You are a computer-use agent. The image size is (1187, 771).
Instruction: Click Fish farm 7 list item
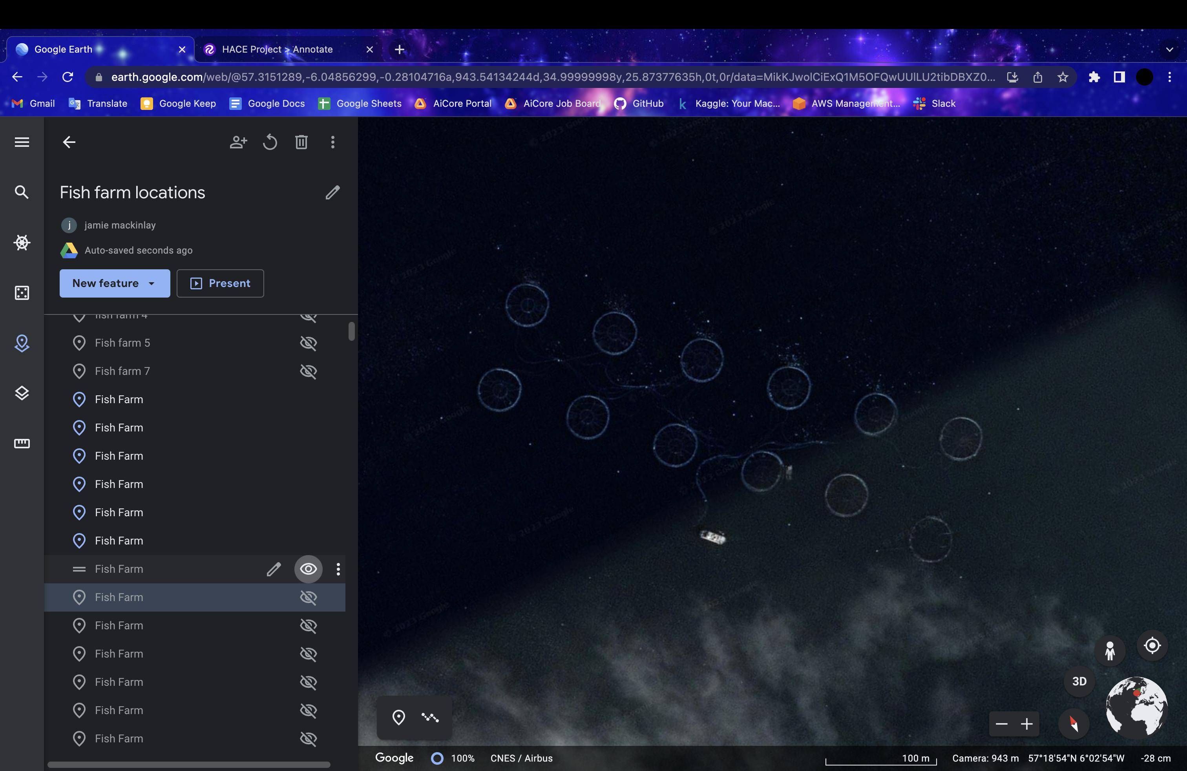pyautogui.click(x=195, y=371)
